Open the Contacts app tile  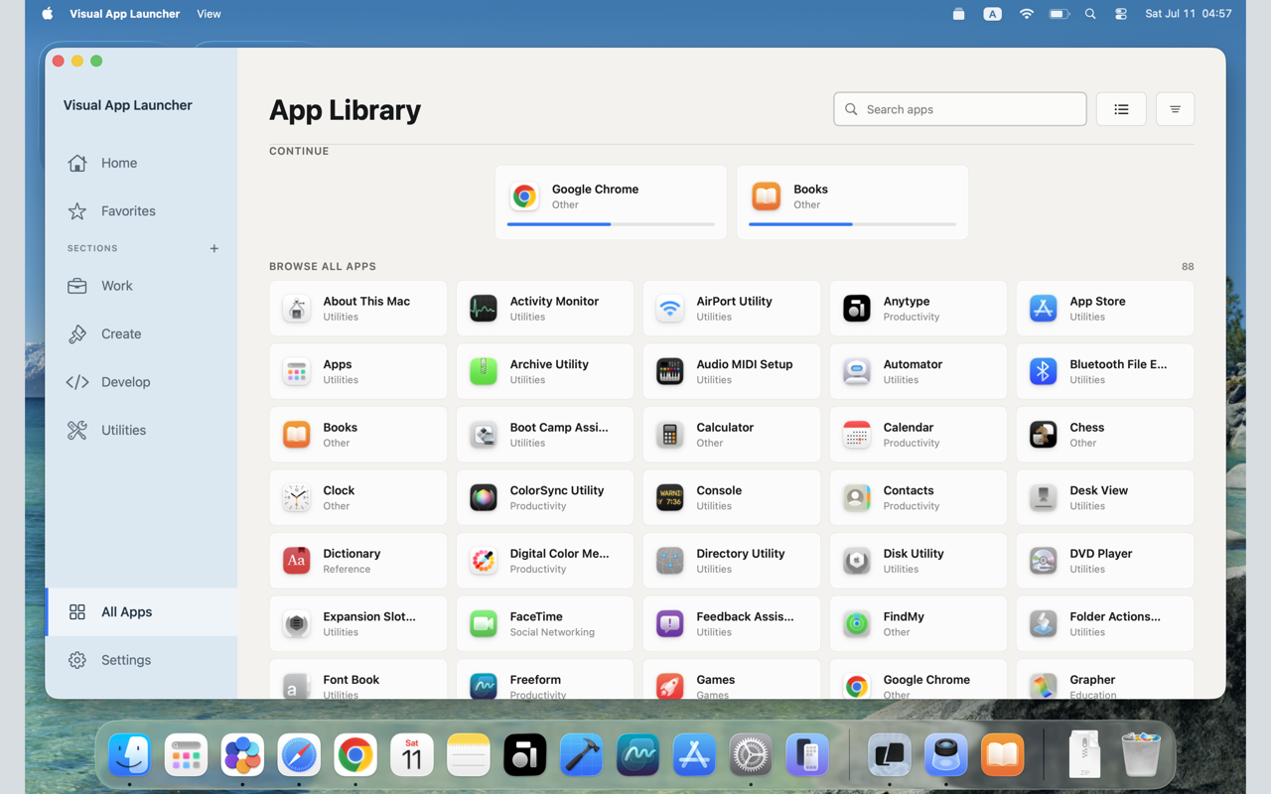tap(918, 497)
